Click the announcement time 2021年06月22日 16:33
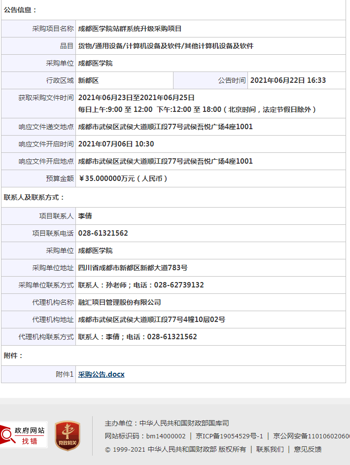The height and width of the screenshot is (465, 350). tap(288, 80)
